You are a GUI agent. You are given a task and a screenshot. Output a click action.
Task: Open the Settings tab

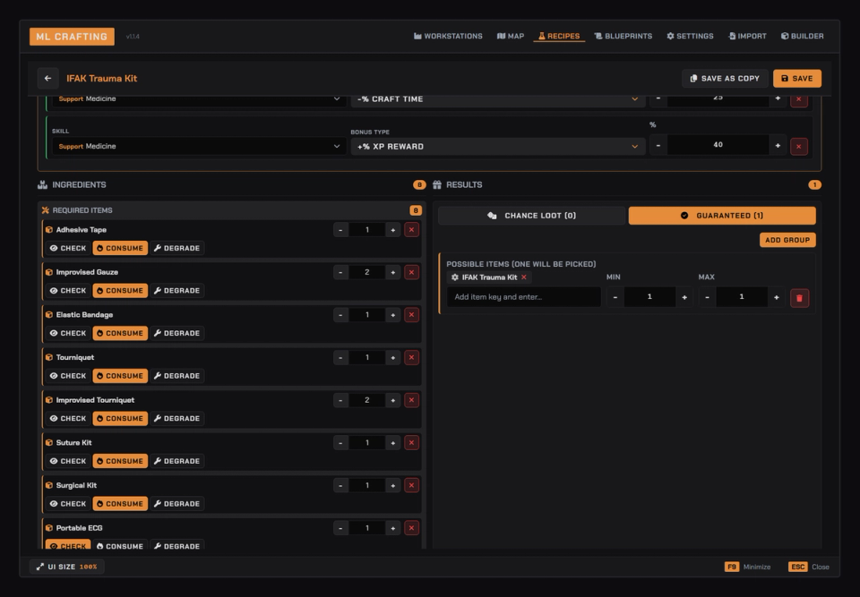(x=690, y=36)
